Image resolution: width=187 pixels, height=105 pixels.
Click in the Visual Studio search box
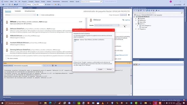pyautogui.click(x=91, y=1)
